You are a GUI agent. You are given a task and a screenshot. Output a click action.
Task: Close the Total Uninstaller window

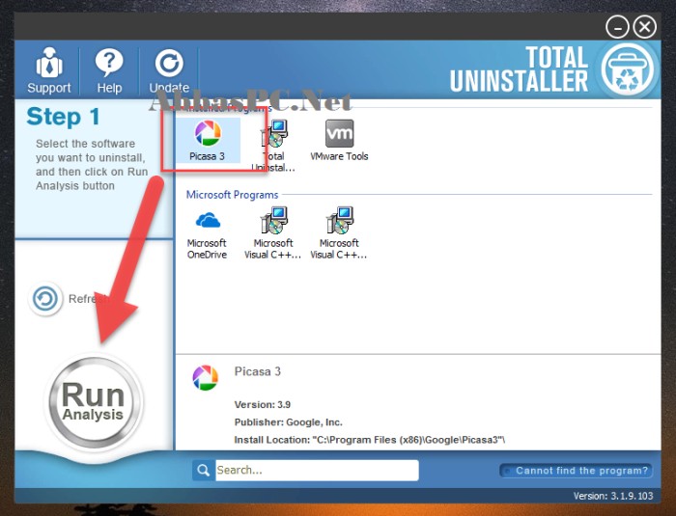(644, 27)
